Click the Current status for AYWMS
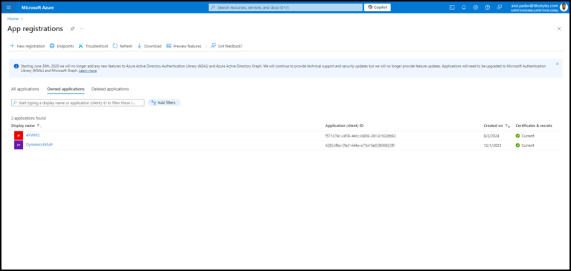571x271 pixels. click(x=525, y=136)
